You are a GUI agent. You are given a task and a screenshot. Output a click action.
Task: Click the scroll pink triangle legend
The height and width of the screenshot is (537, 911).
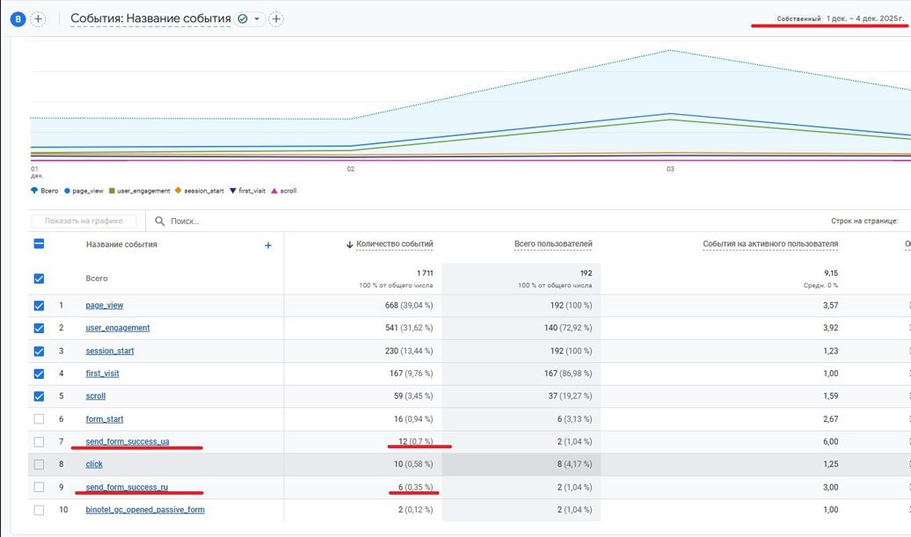pyautogui.click(x=274, y=191)
